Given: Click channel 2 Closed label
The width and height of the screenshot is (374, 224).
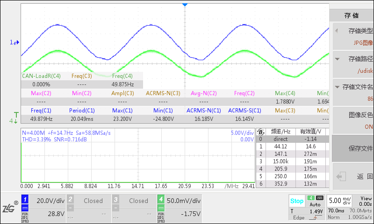Looking at the screenshot, I should 93,201.
